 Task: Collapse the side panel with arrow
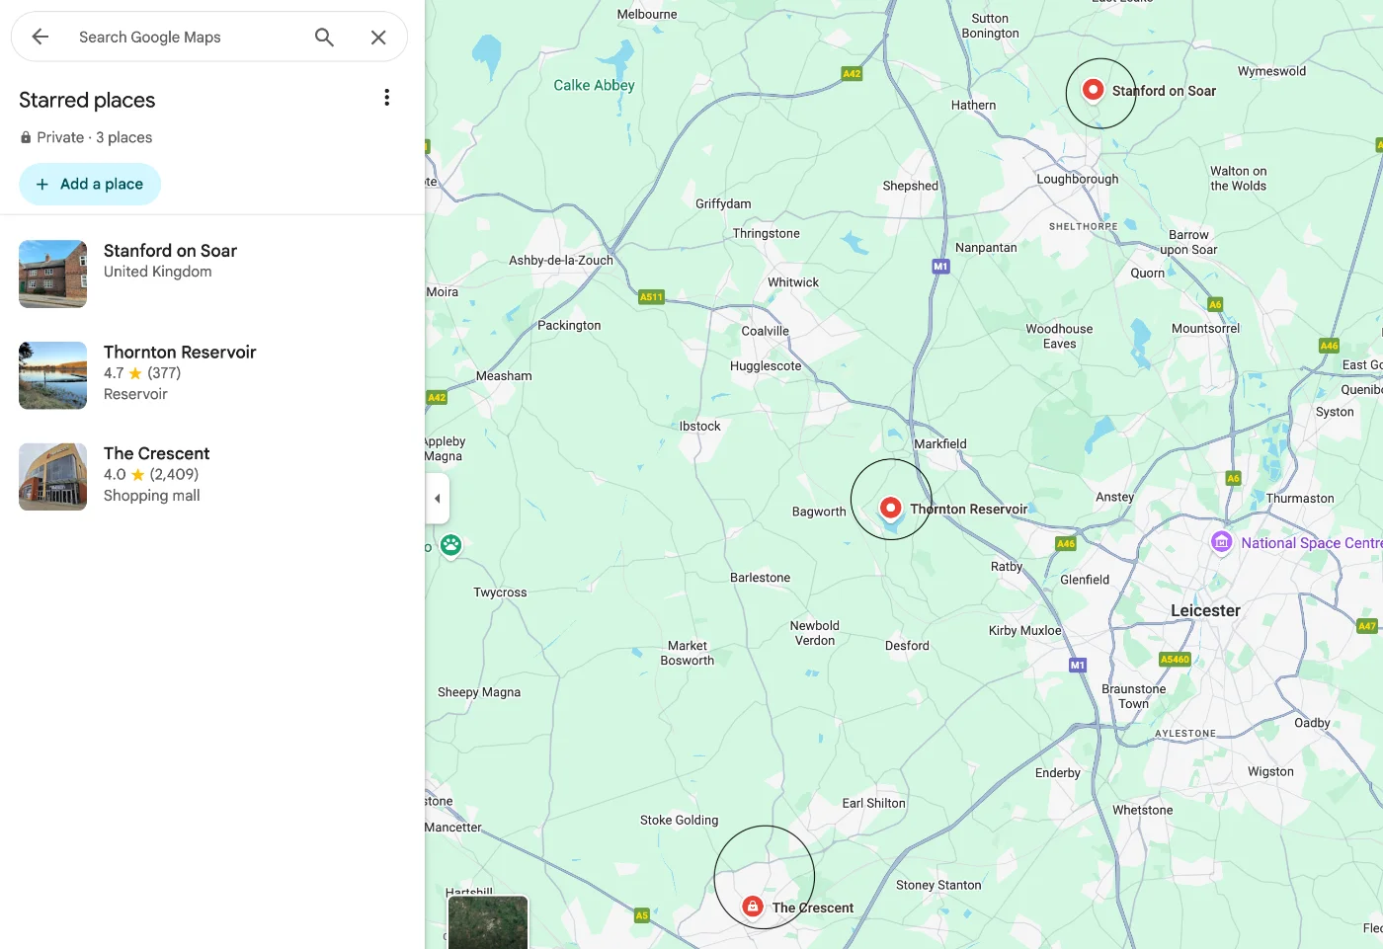(x=438, y=499)
